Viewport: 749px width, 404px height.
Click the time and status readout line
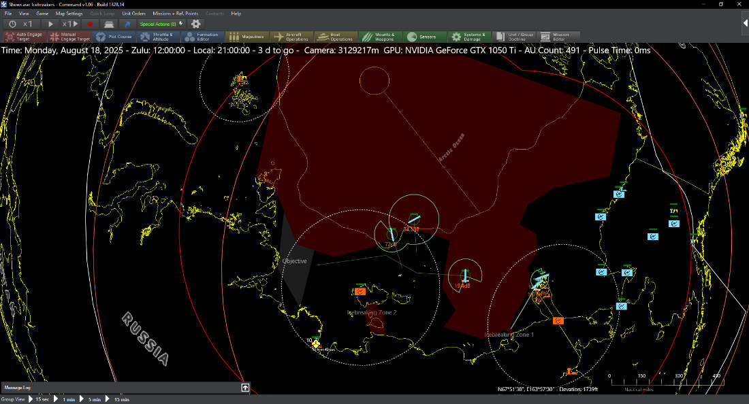(x=325, y=50)
